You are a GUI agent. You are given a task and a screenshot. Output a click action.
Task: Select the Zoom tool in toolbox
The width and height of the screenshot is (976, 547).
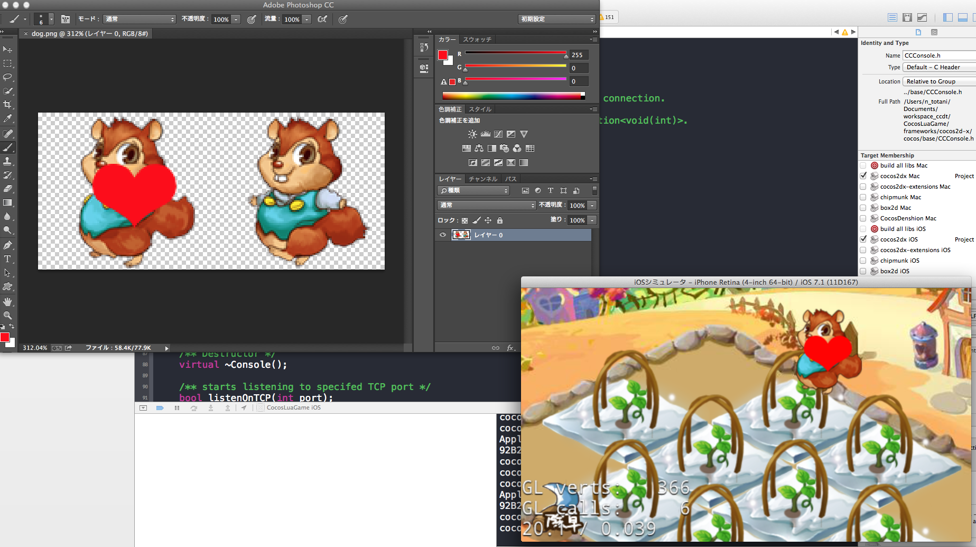7,316
